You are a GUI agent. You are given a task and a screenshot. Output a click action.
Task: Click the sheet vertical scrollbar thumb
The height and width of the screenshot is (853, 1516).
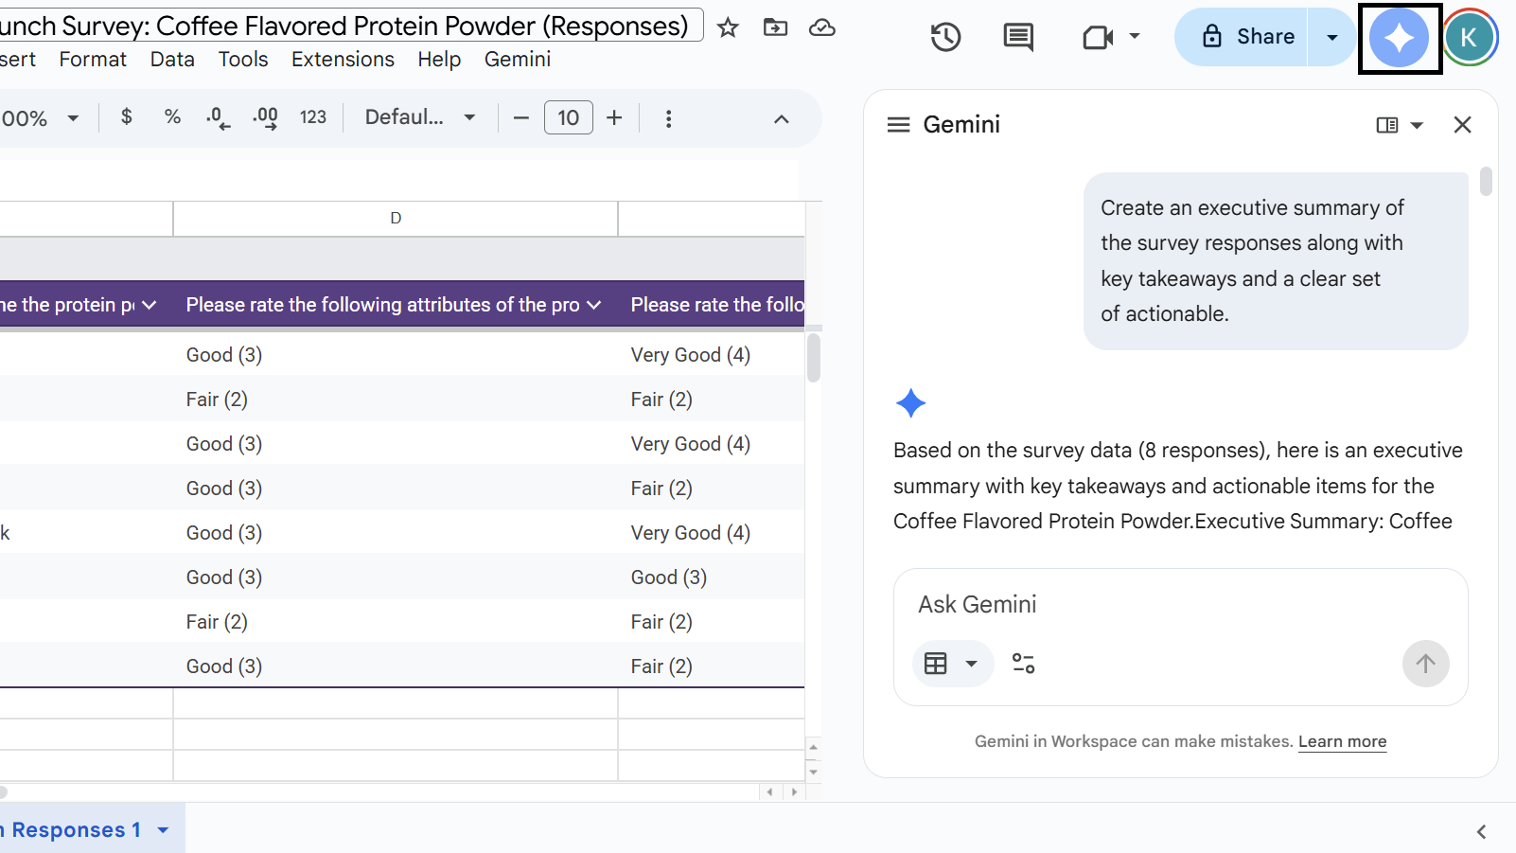click(814, 358)
